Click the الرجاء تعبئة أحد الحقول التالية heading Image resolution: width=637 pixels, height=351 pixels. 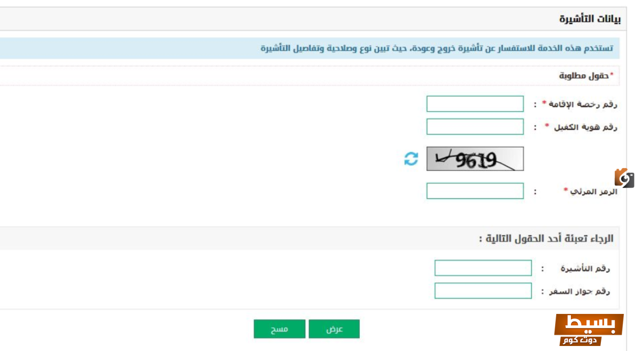pyautogui.click(x=546, y=239)
